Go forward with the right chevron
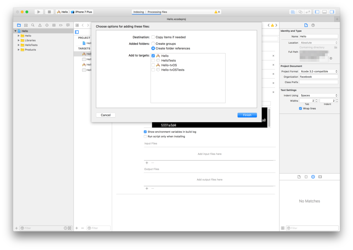Screen dimensions: 353x250 (x=88, y=25)
